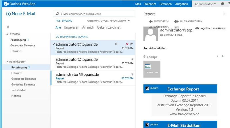Click the sender's avatar picture
This screenshot has width=230, height=128.
point(151,34)
